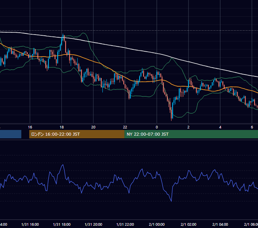Image resolution: width=258 pixels, height=228 pixels.
Task: Click the 1/31 18:00 date label
Action: tap(62, 224)
